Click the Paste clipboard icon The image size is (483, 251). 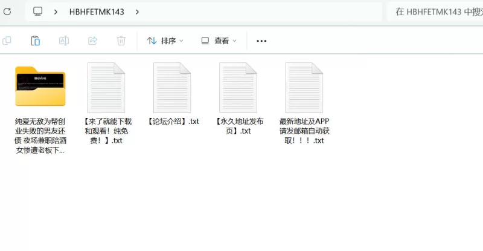pyautogui.click(x=36, y=41)
